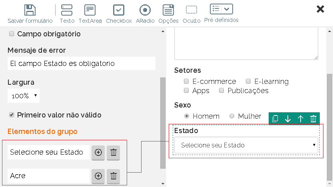Viewport: 333px width, 187px height.
Task: Add an Opções field from toolbar
Action: 168,10
